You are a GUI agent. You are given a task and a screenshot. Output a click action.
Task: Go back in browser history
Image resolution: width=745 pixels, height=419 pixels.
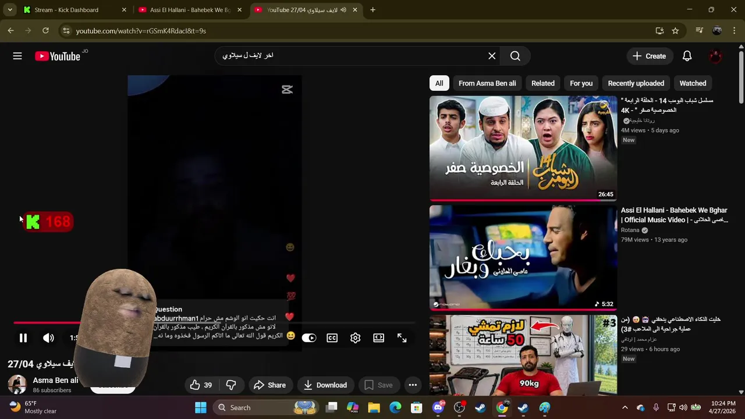pos(10,30)
